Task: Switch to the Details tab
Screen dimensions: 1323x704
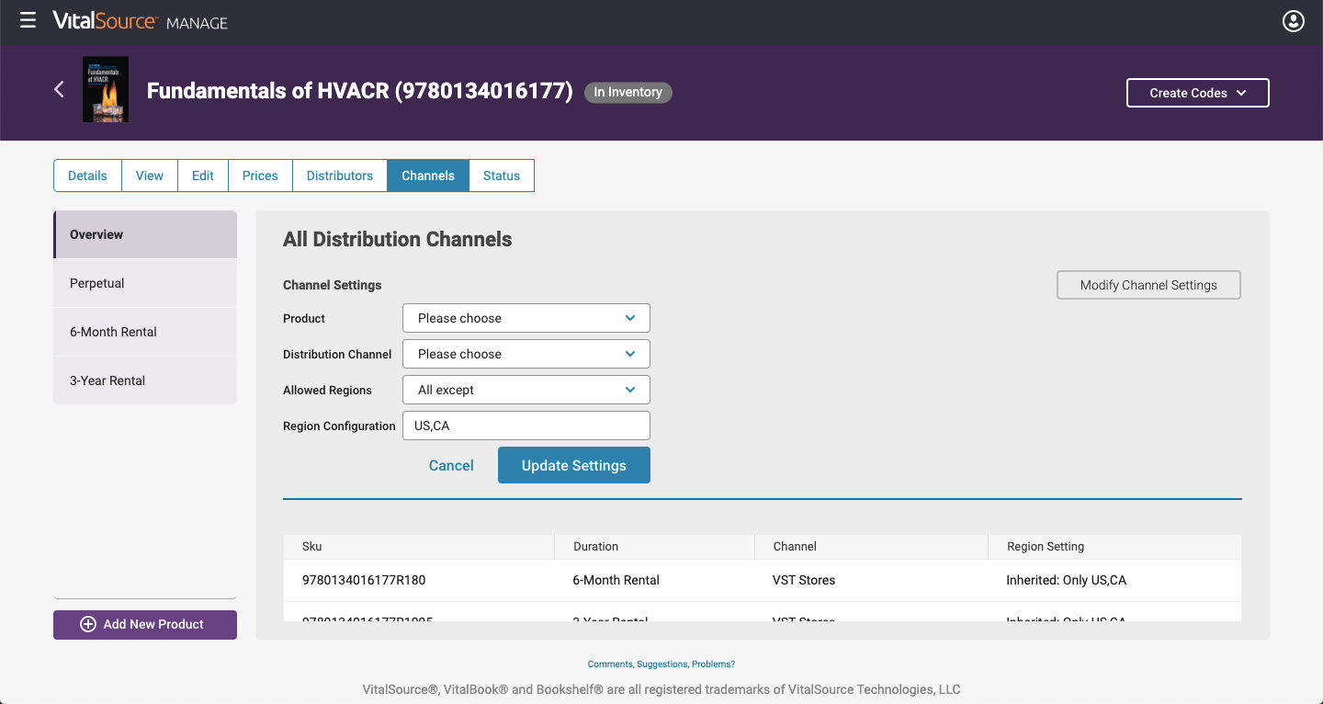Action: pos(87,176)
